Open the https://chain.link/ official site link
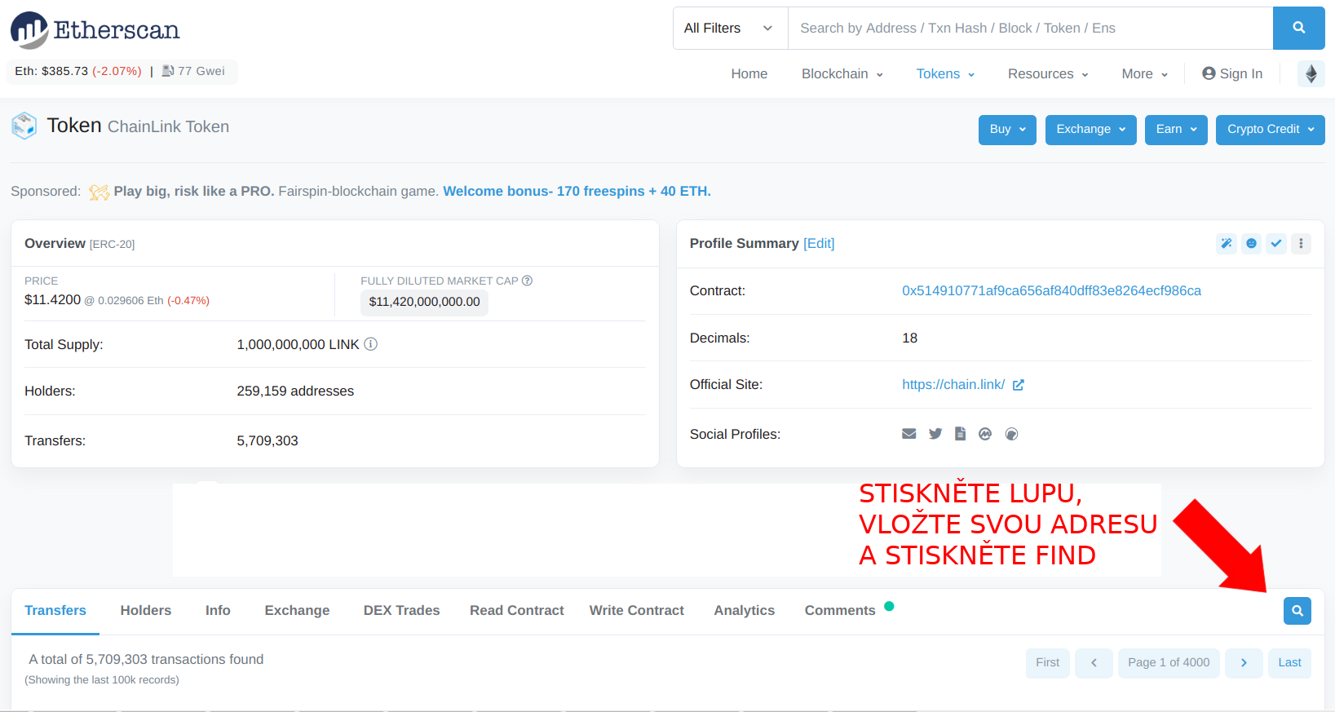This screenshot has height=712, width=1335. click(x=953, y=385)
